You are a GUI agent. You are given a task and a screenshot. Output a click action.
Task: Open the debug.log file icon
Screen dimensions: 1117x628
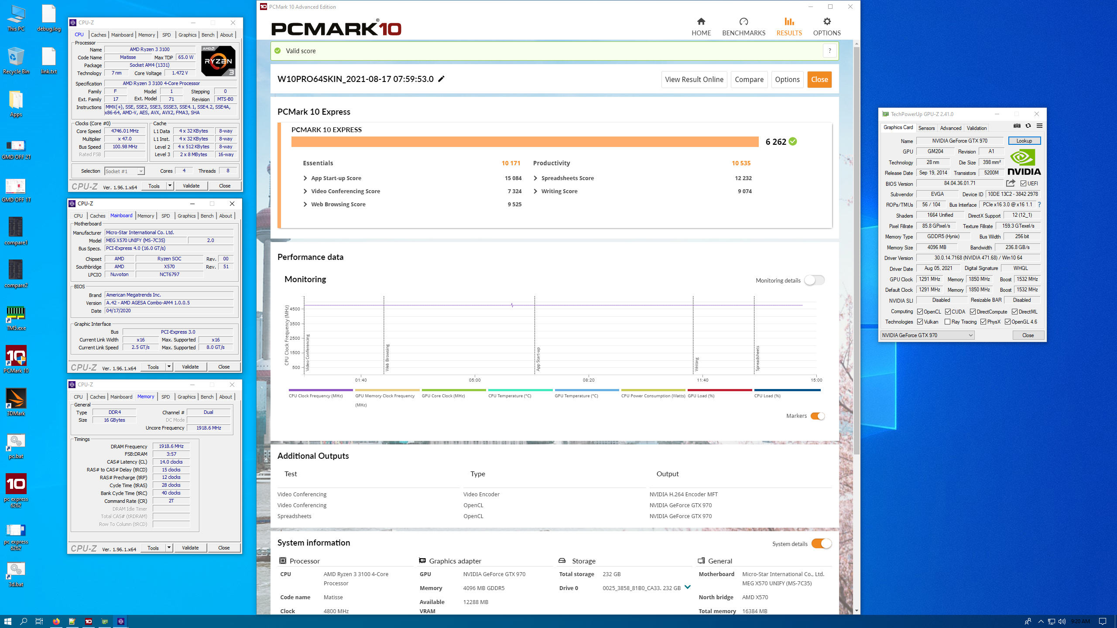tap(48, 18)
